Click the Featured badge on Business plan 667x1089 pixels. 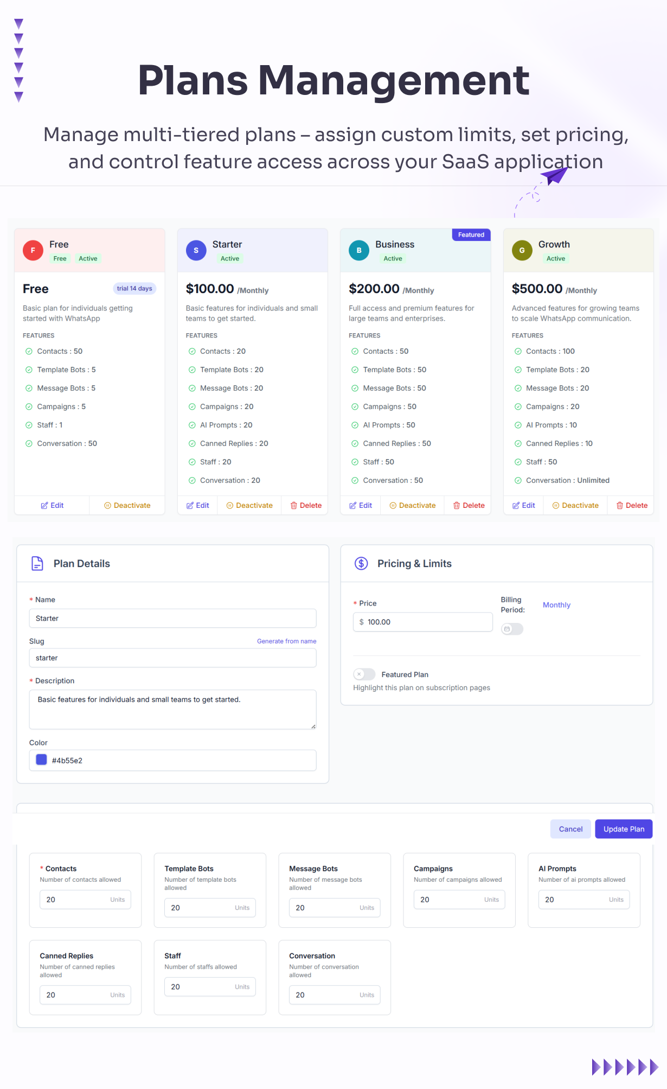(x=471, y=234)
